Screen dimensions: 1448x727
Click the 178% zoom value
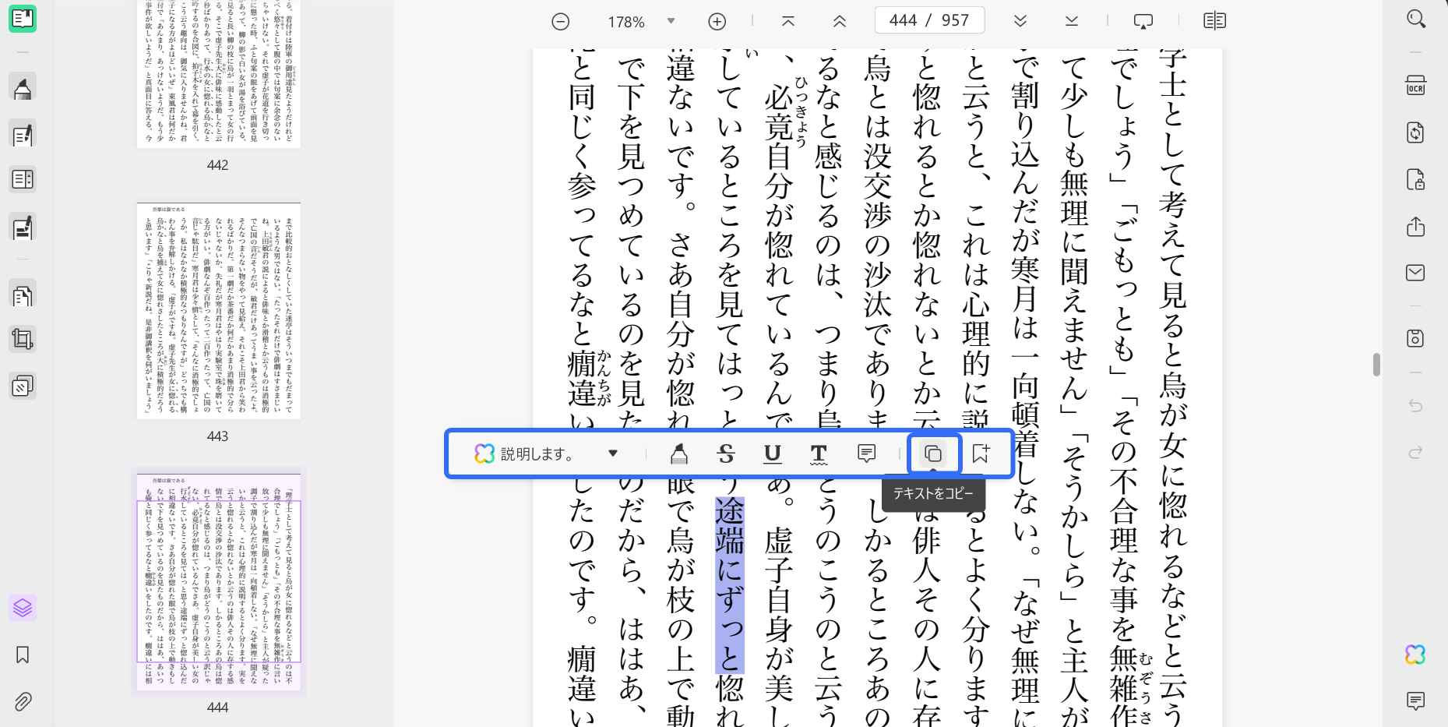[x=626, y=22]
